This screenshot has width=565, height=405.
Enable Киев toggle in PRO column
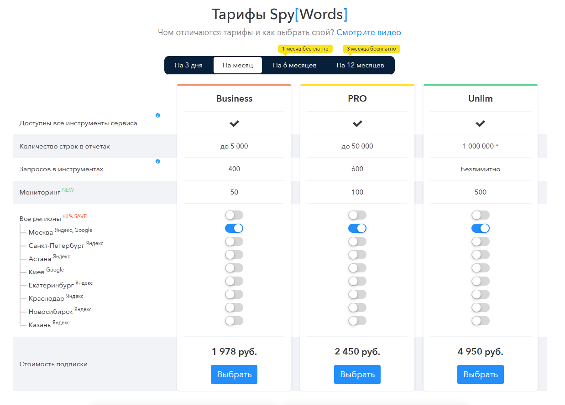[x=357, y=268]
